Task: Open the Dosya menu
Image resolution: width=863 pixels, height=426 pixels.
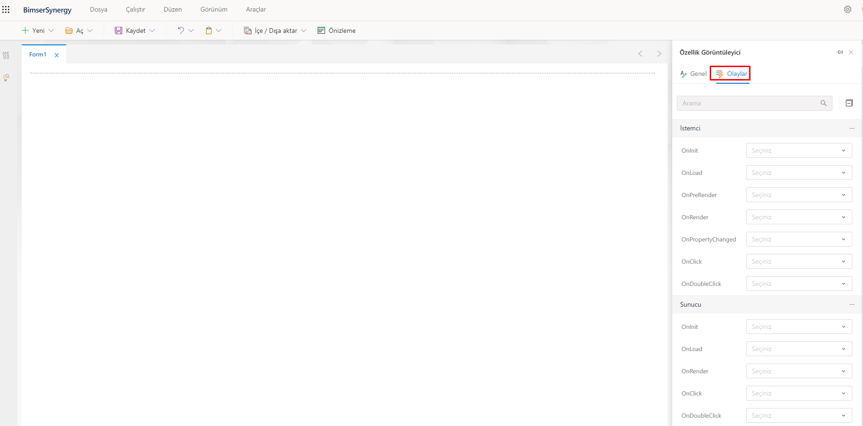Action: click(99, 9)
